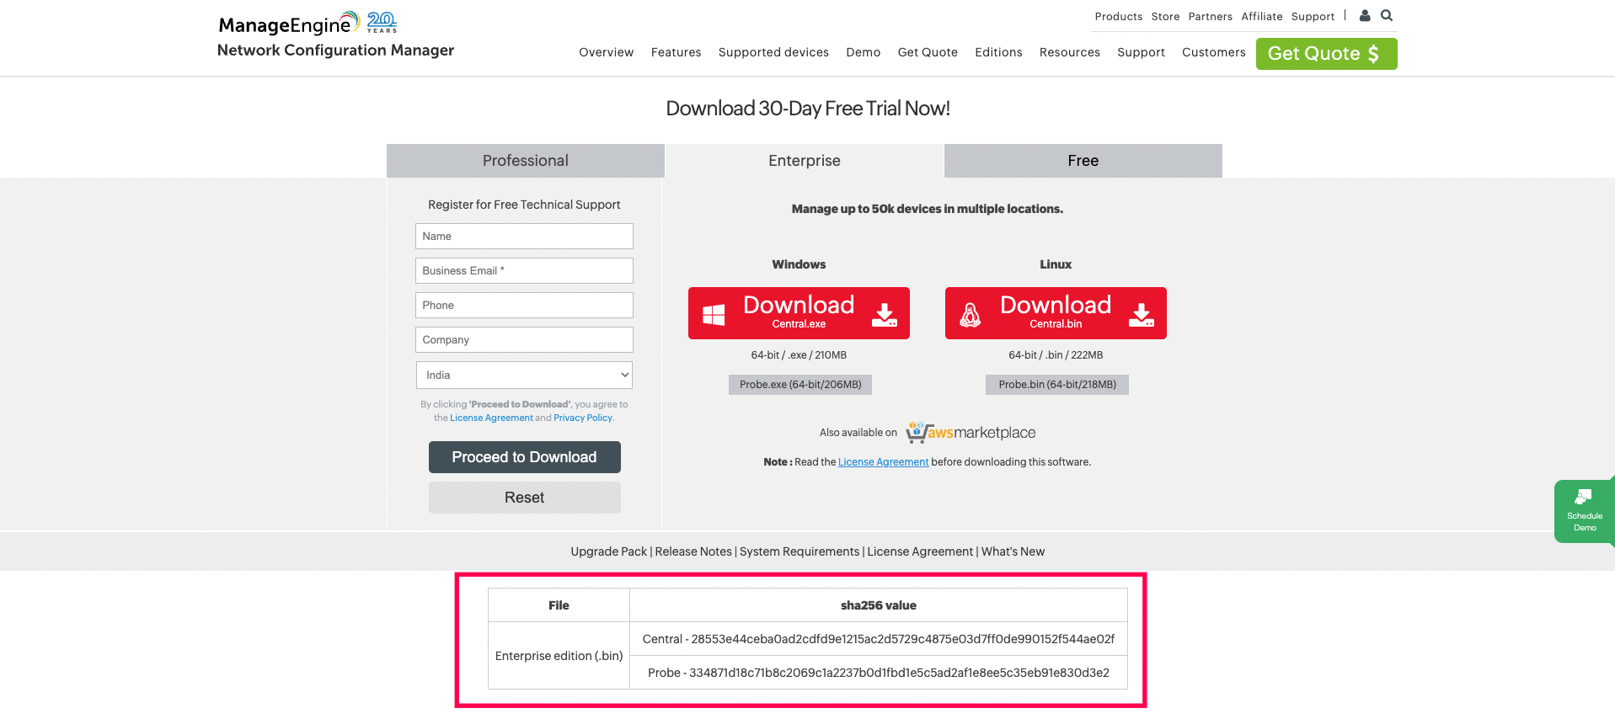Expand the India country dropdown
Viewport: 1615px width, 719px height.
point(524,375)
